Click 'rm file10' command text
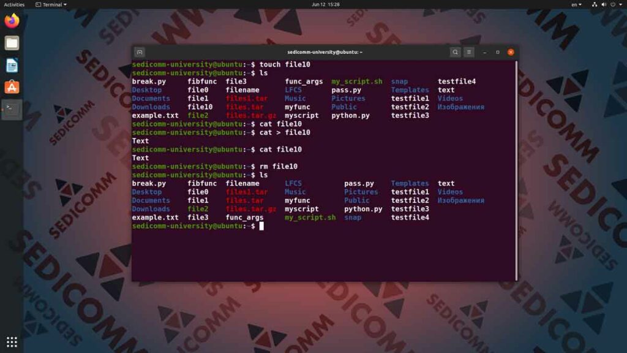 coord(279,167)
